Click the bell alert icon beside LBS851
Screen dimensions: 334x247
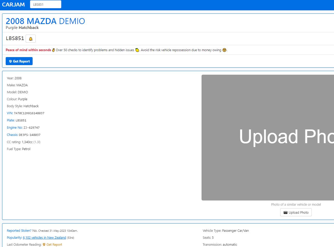(31, 39)
